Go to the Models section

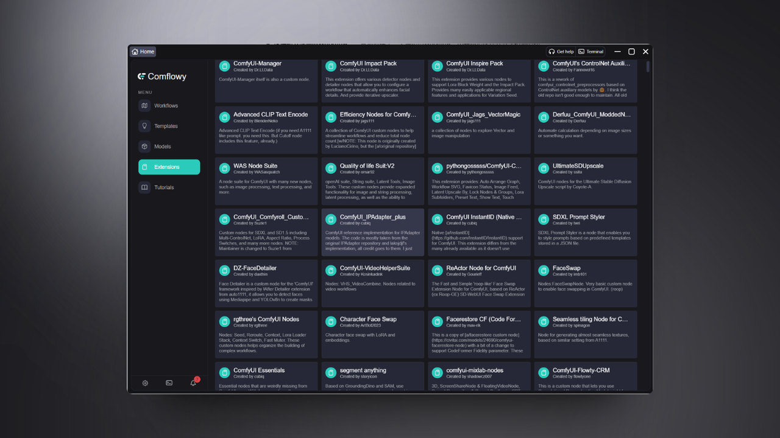169,147
